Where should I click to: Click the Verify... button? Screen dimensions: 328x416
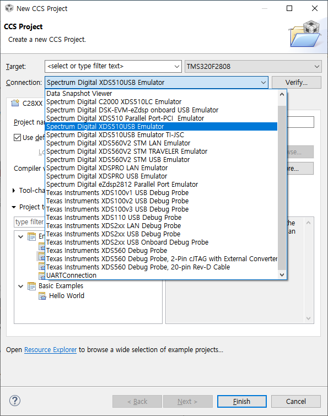[x=297, y=83]
